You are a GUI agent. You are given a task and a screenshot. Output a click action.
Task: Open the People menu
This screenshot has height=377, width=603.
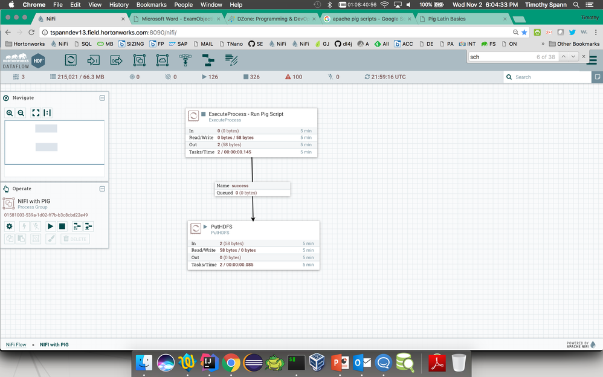point(184,5)
